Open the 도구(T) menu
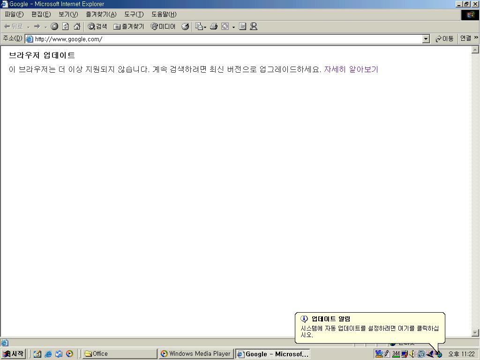The height and width of the screenshot is (360, 480). [x=134, y=15]
